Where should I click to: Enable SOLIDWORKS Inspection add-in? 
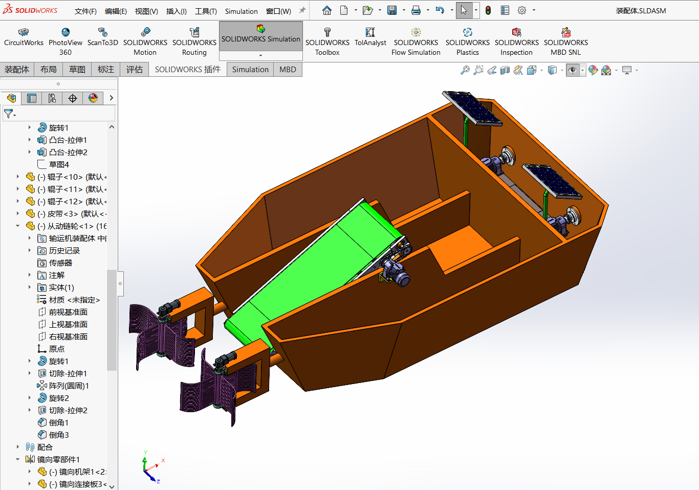[x=517, y=42]
